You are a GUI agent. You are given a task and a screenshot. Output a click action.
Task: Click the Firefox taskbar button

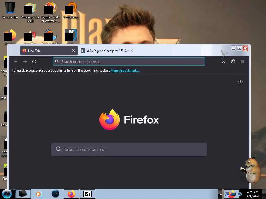coord(71,194)
